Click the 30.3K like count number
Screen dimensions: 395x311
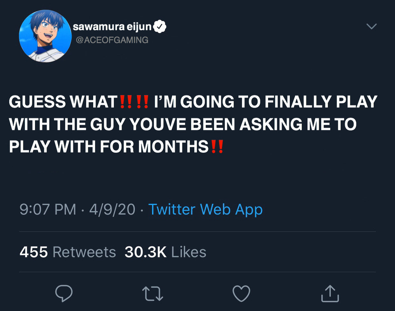tap(146, 252)
